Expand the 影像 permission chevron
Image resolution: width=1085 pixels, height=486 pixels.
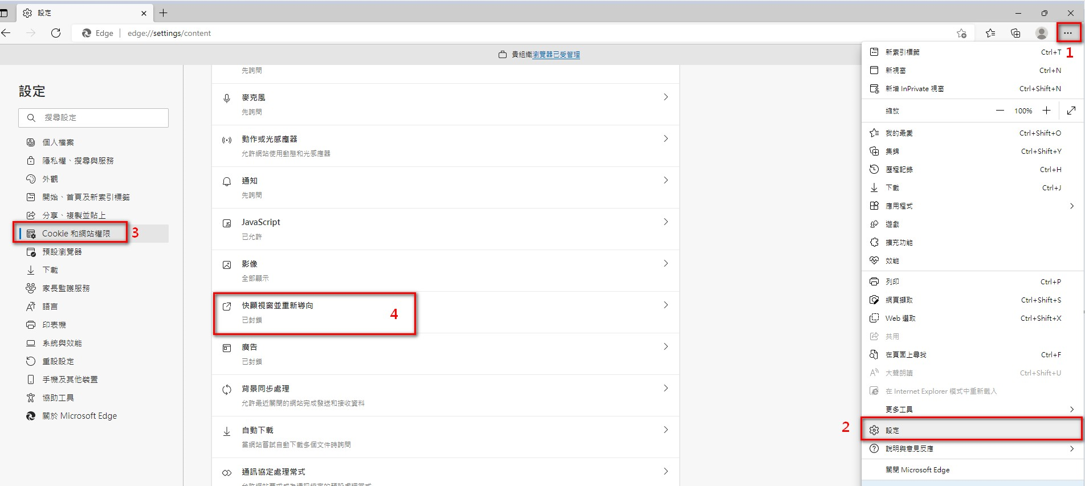pyautogui.click(x=666, y=263)
